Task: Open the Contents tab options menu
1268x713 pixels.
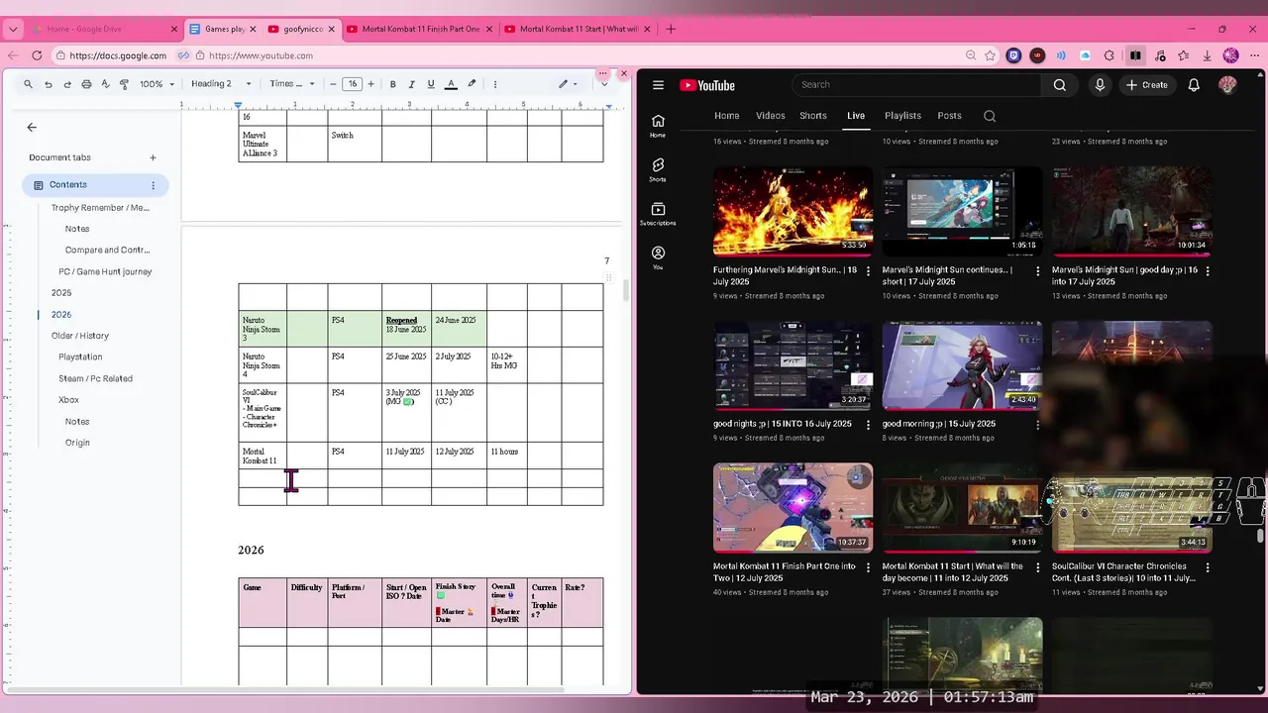Action: (153, 185)
